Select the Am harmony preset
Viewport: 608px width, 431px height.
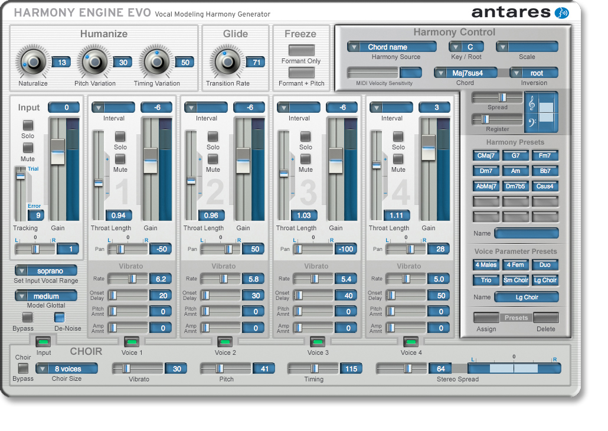tap(515, 171)
